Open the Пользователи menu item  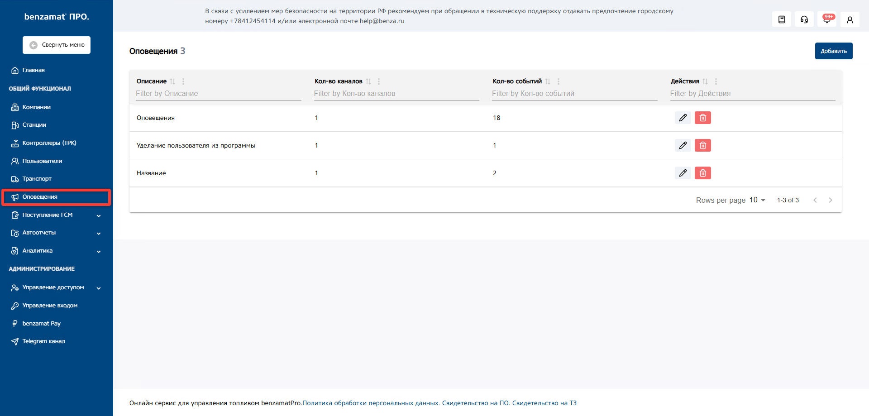click(x=42, y=161)
